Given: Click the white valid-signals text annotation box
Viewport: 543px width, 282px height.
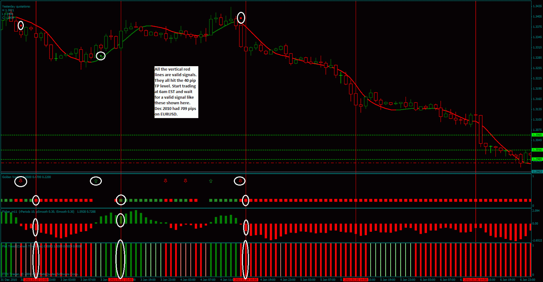Looking at the screenshot, I should [176, 92].
